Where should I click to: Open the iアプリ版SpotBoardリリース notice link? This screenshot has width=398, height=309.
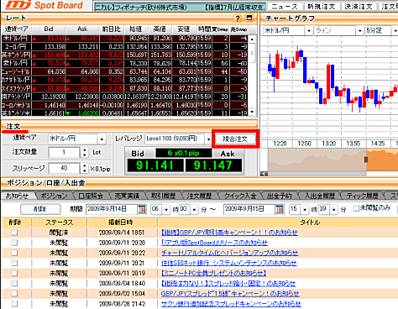pyautogui.click(x=214, y=243)
